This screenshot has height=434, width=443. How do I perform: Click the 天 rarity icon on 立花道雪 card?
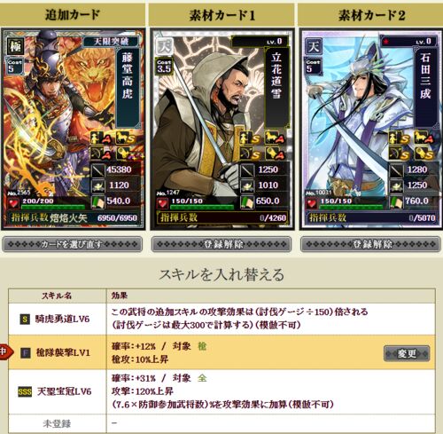click(x=164, y=46)
